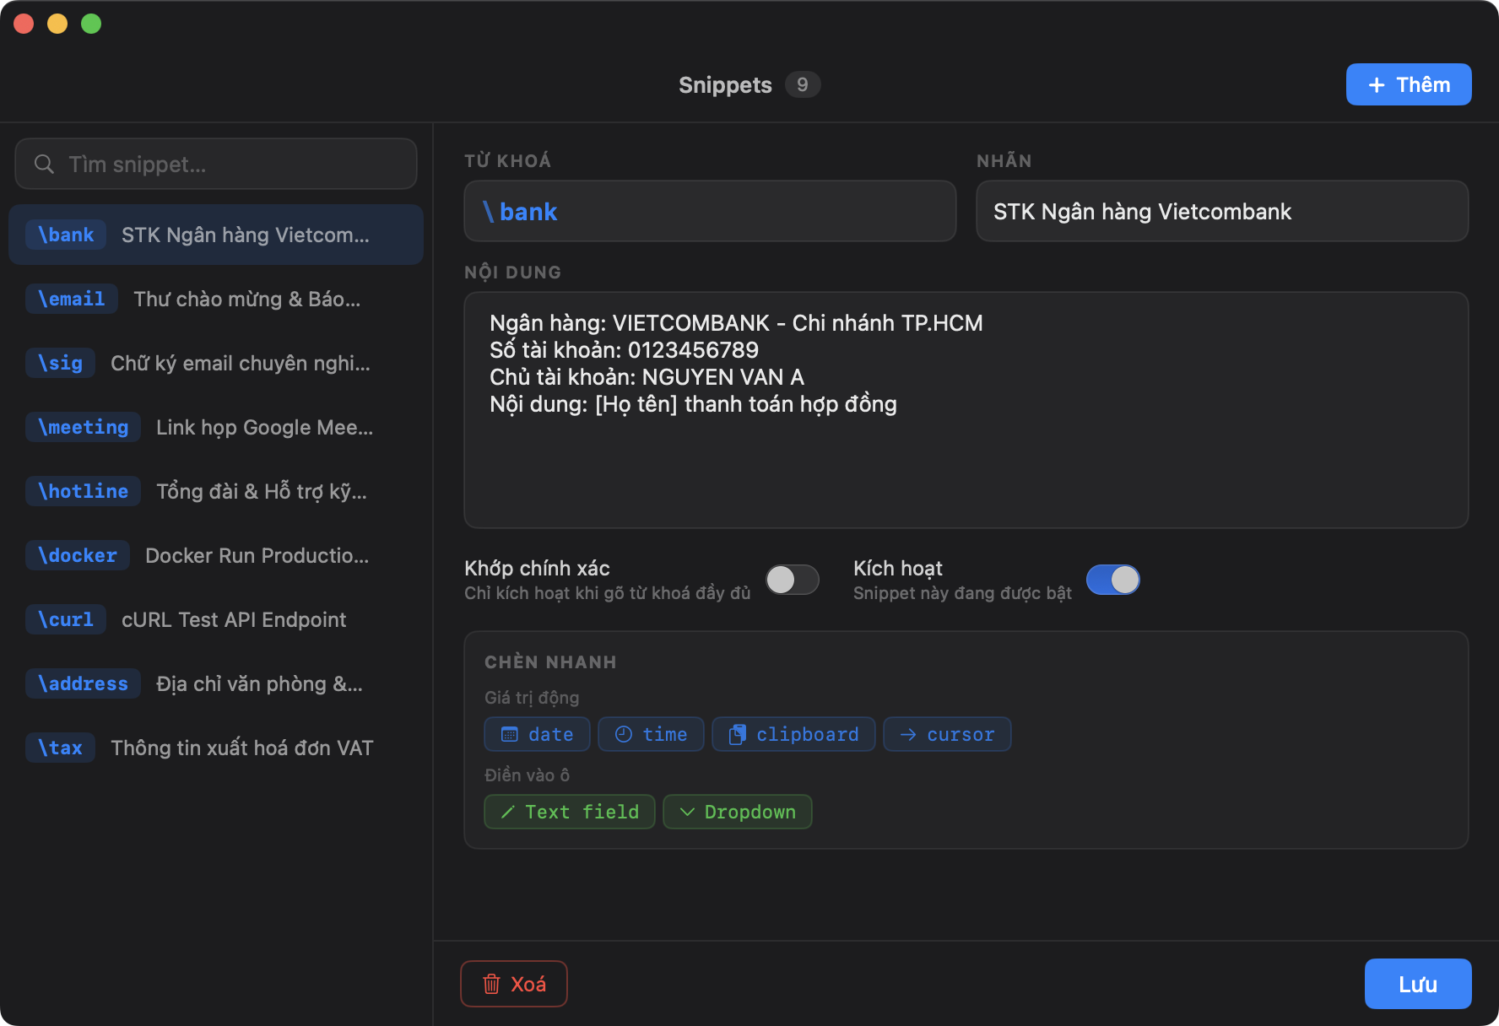The width and height of the screenshot is (1499, 1026).
Task: Open the \sig email signature snippet
Action: point(216,363)
